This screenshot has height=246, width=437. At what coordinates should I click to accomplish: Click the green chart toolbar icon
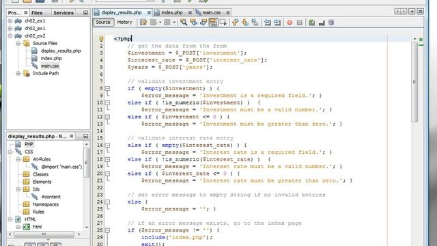click(x=312, y=23)
